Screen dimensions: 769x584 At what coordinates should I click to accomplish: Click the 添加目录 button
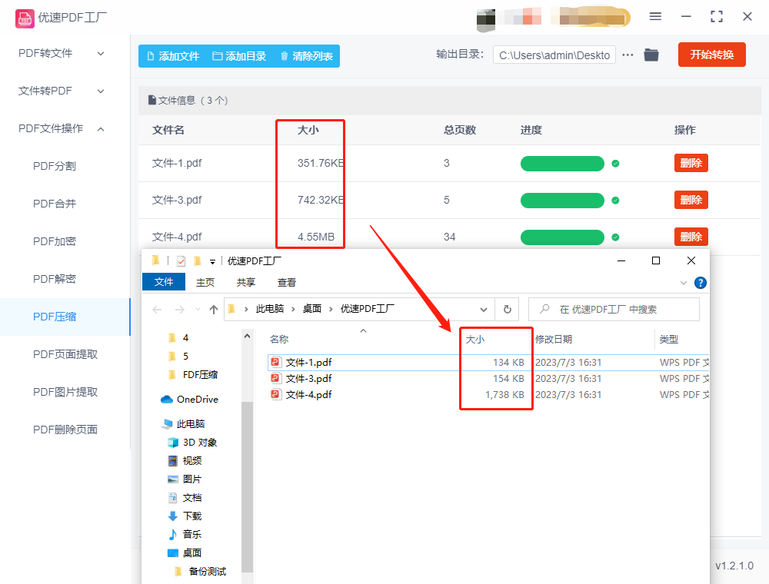[x=239, y=56]
